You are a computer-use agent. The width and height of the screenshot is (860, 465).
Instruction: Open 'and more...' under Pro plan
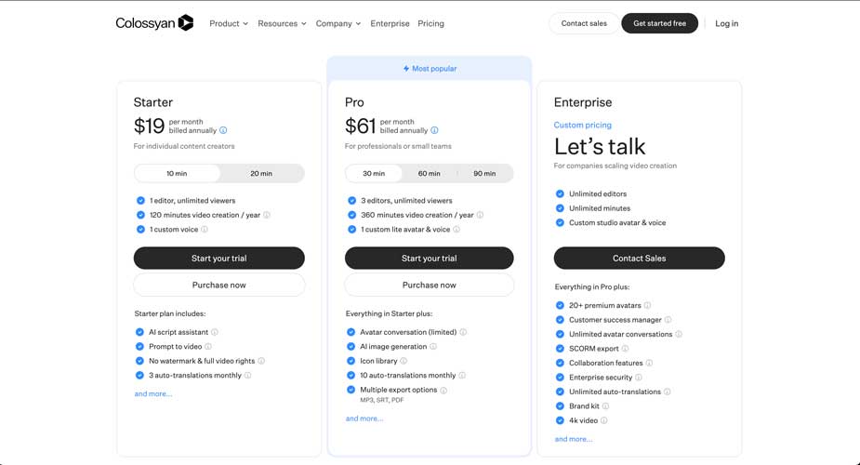pos(364,418)
